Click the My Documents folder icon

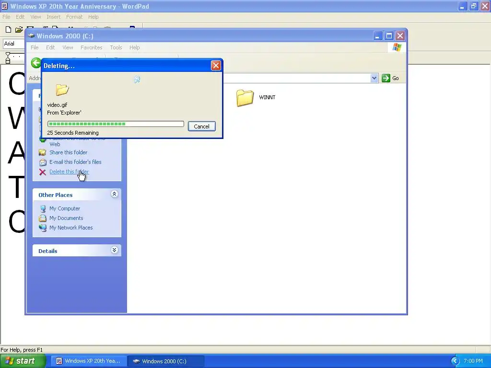click(x=43, y=218)
